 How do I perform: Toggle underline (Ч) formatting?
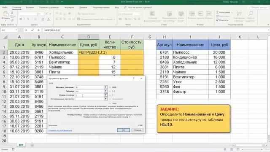coord(28,19)
